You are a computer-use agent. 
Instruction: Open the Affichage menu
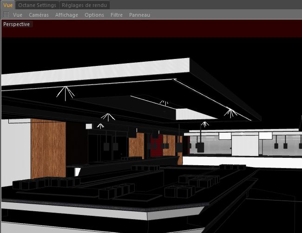point(66,15)
